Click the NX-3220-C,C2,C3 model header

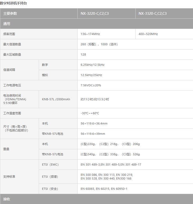(95, 13)
